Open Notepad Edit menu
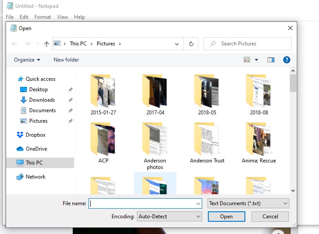319x234 pixels. click(x=24, y=17)
